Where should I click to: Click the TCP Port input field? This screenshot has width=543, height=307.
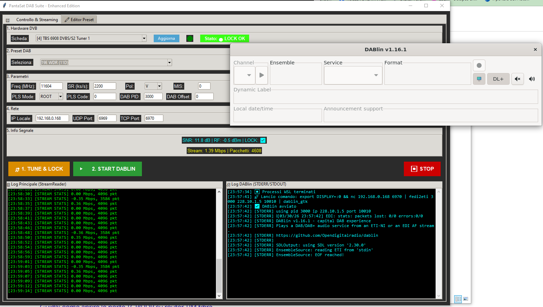pos(154,118)
